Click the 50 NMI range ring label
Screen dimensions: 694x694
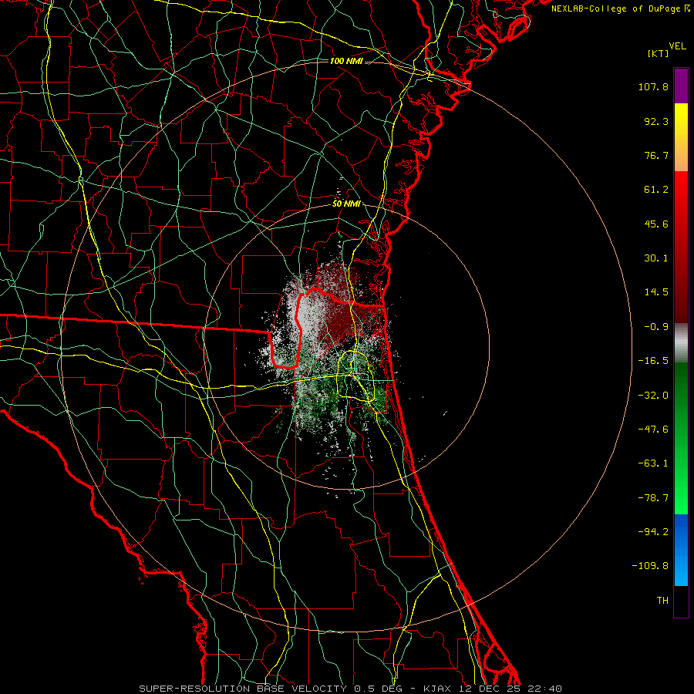click(x=346, y=204)
